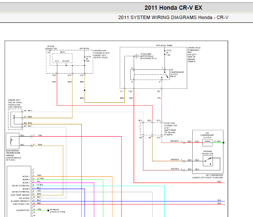The image size is (253, 217).
Task: Click the MICU label inside dashed box
Action: tap(62, 52)
